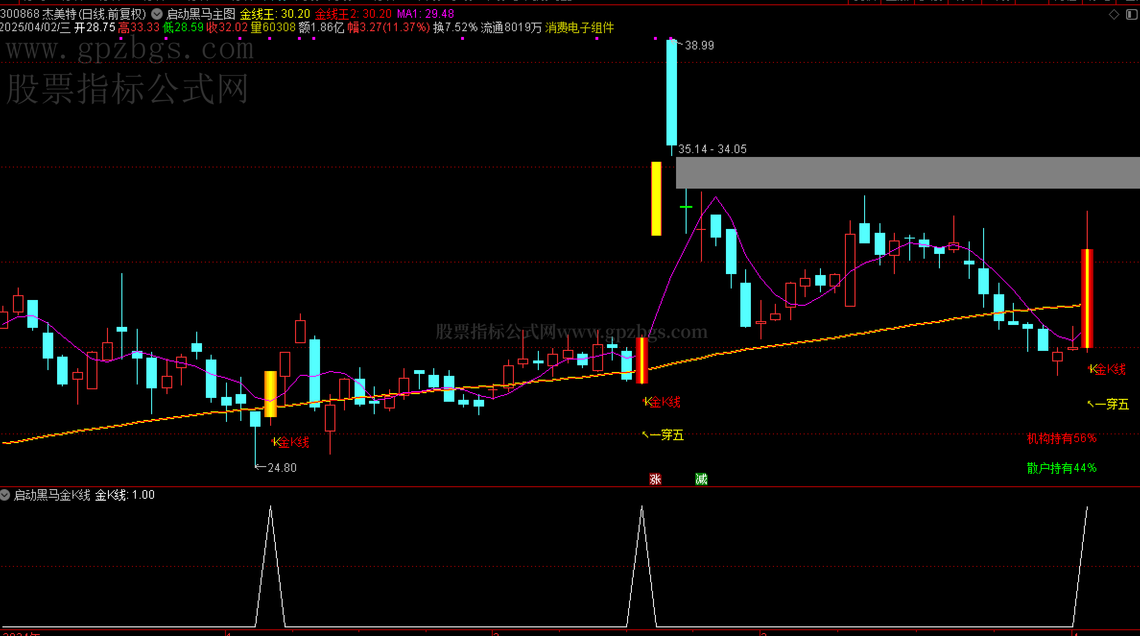The width and height of the screenshot is (1140, 636).
Task: Click the 换7.52% turnover value
Action: pos(455,28)
